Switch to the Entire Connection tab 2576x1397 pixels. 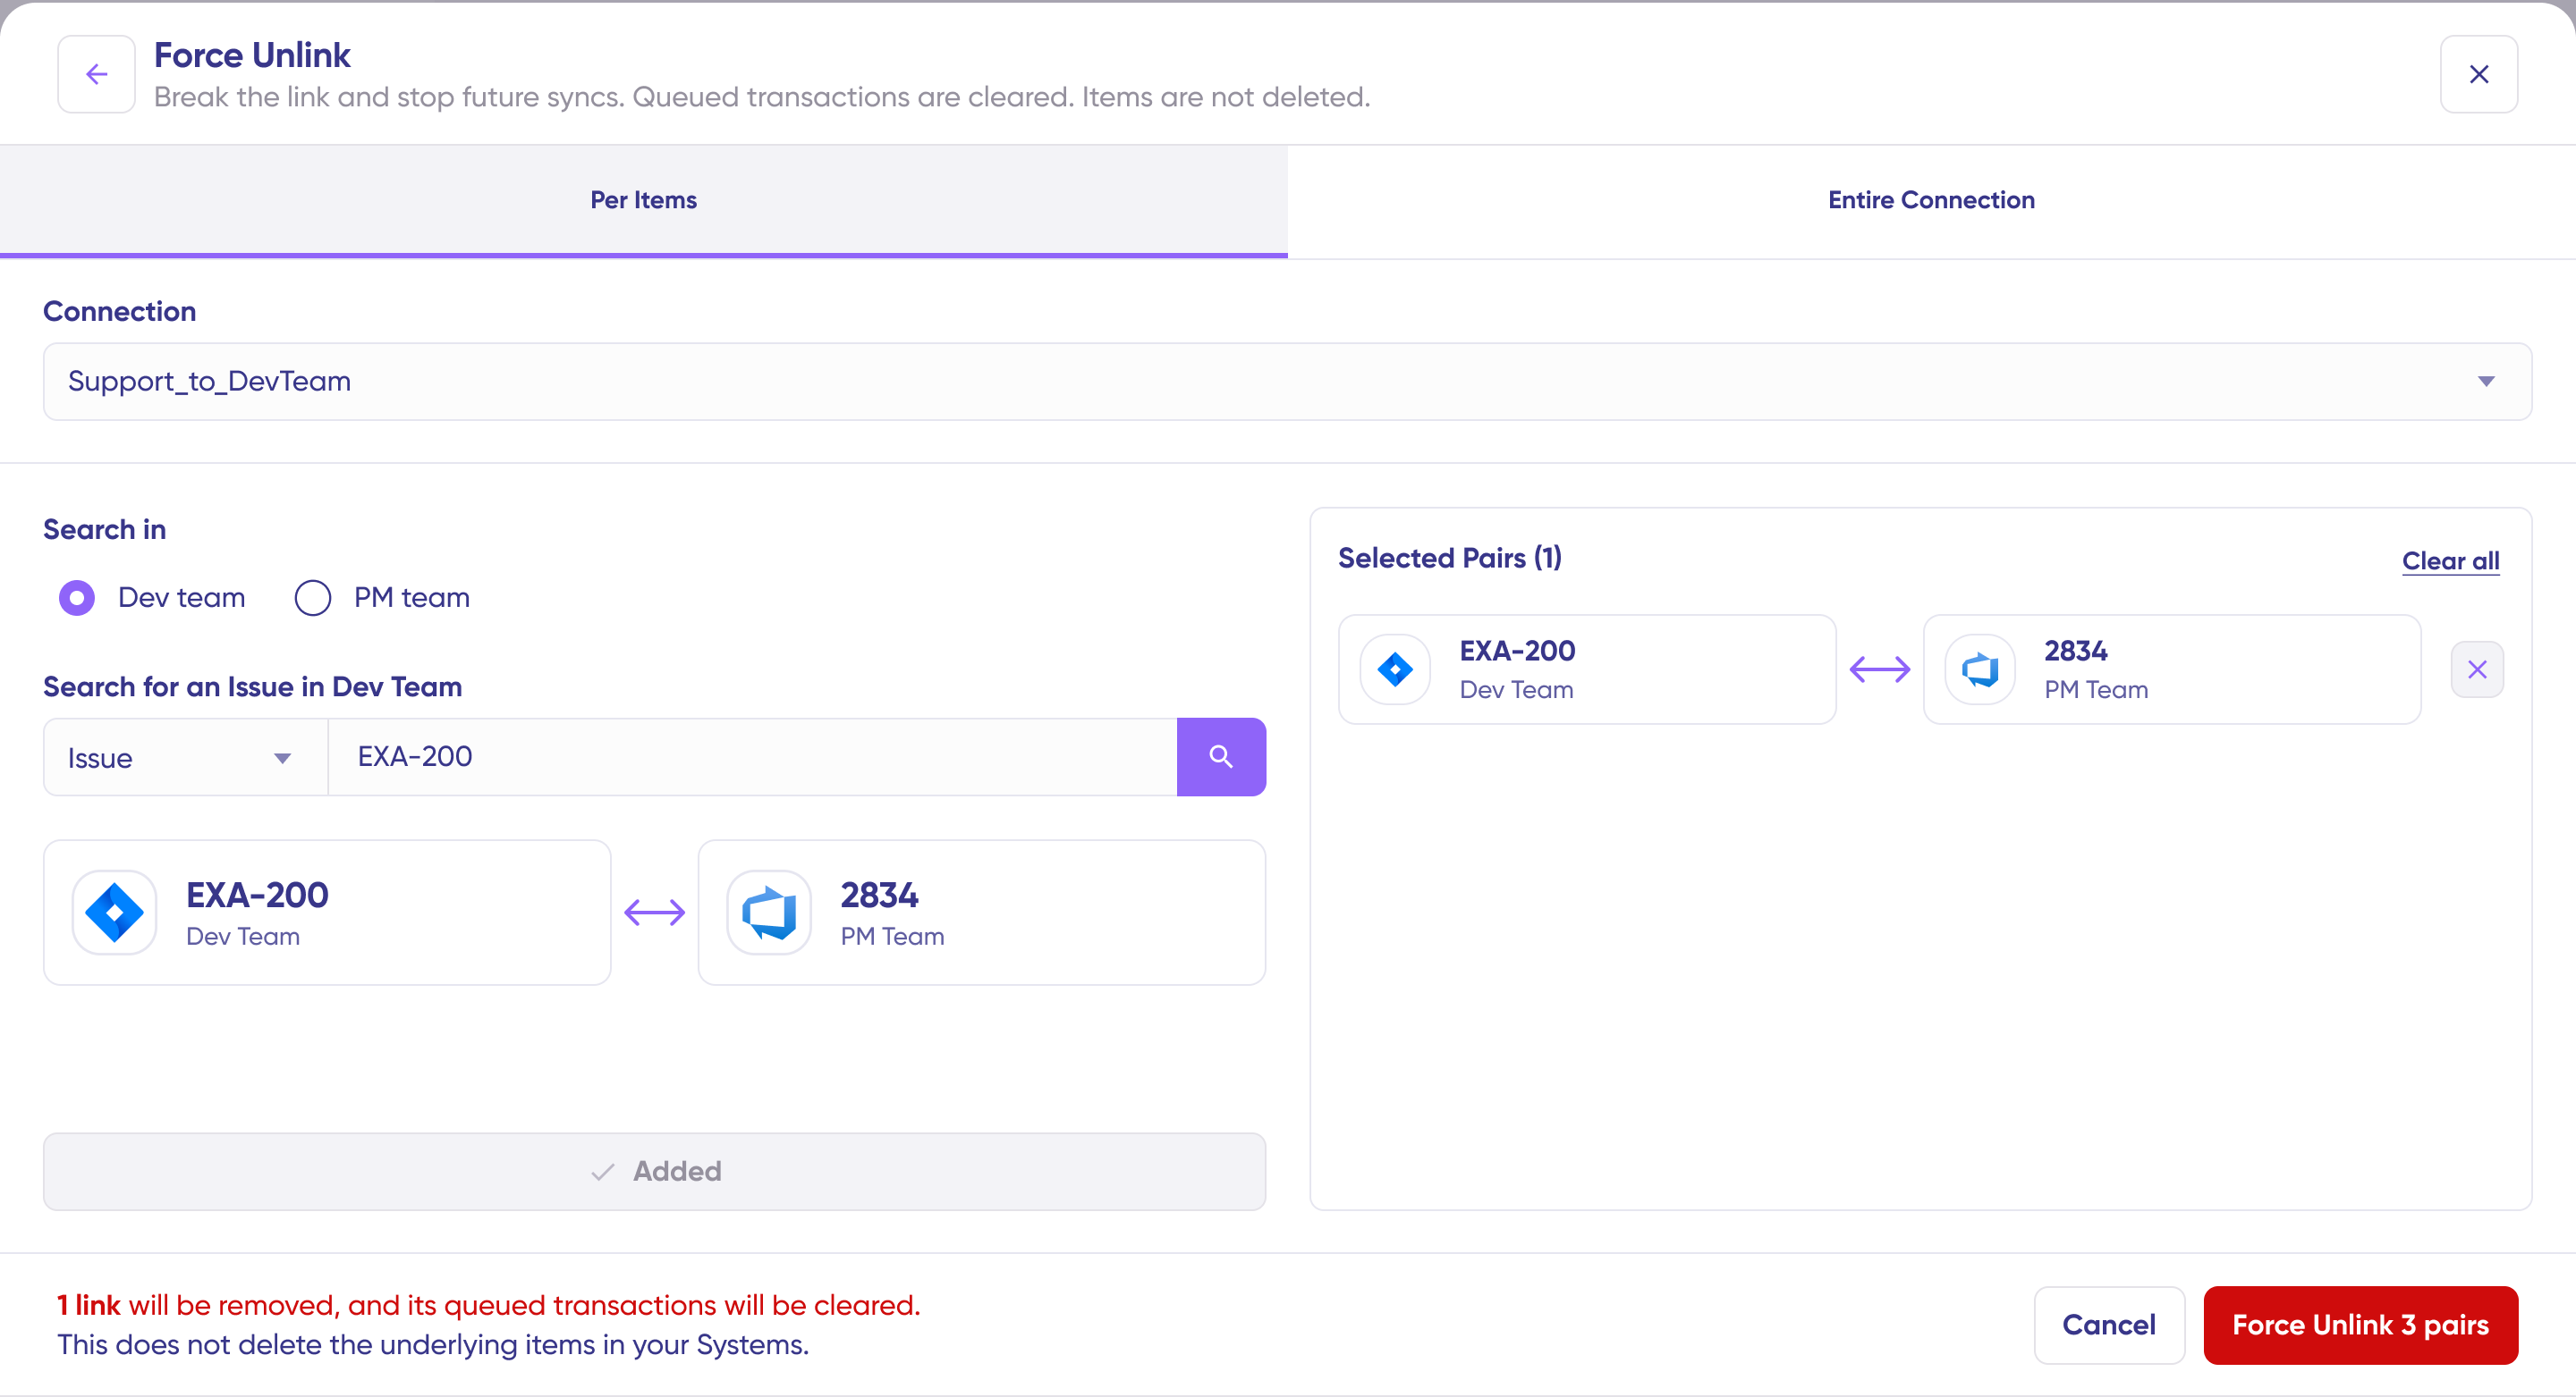tap(1930, 200)
